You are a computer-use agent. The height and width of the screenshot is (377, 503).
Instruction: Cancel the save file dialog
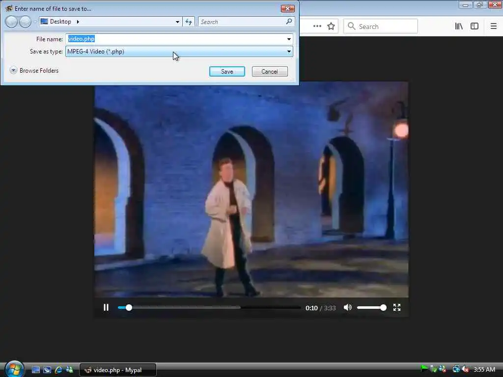[270, 72]
